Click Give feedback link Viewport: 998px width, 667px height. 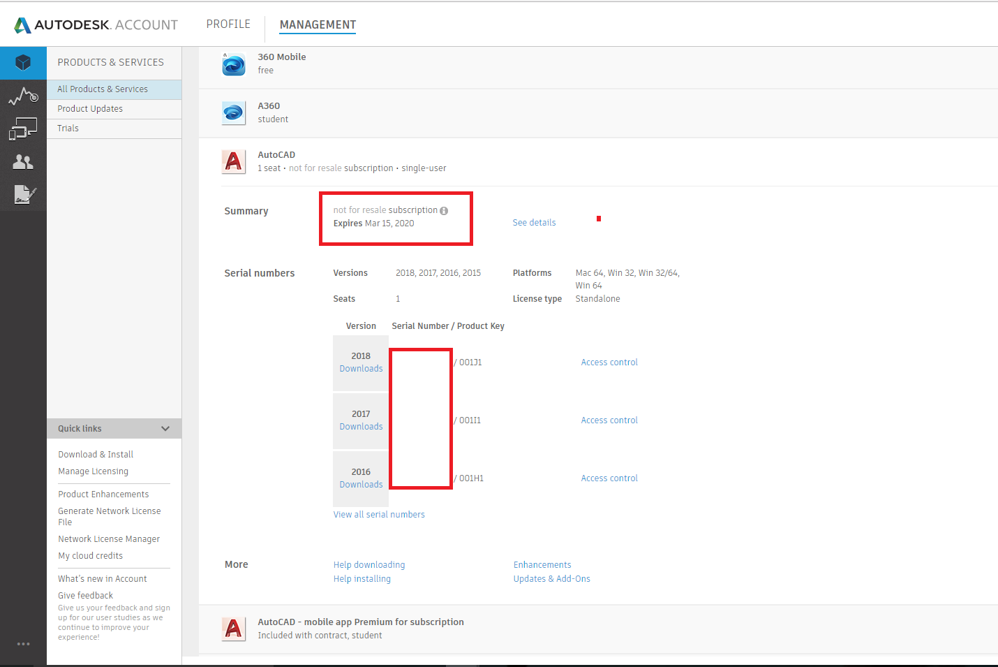click(x=85, y=596)
